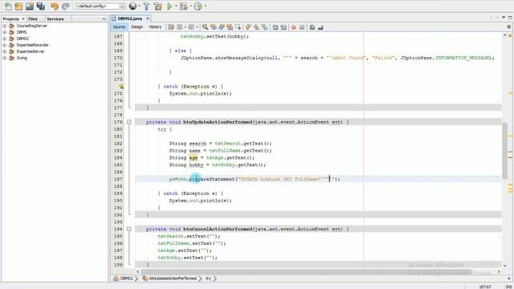This screenshot has height=289, width=514.
Task: Select the ExpertiseServer project
Action: coord(31,51)
